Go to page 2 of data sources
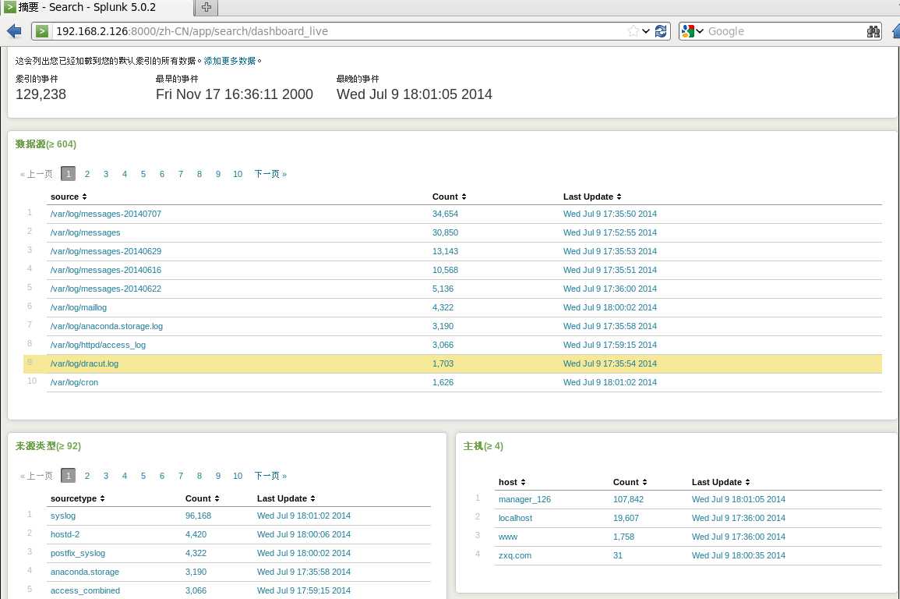 [87, 174]
